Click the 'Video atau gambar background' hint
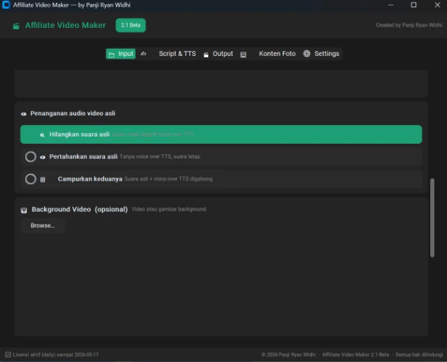This screenshot has height=362, width=447. [x=169, y=209]
